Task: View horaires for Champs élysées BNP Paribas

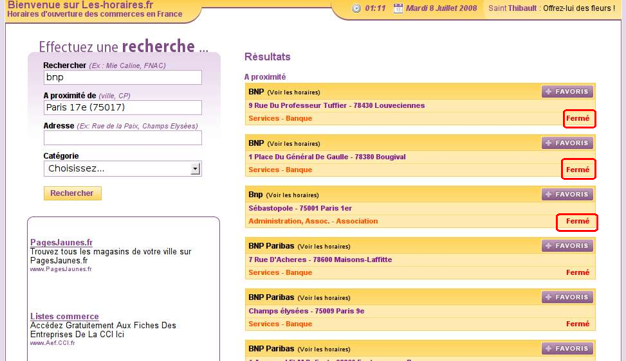Action: coord(324,298)
